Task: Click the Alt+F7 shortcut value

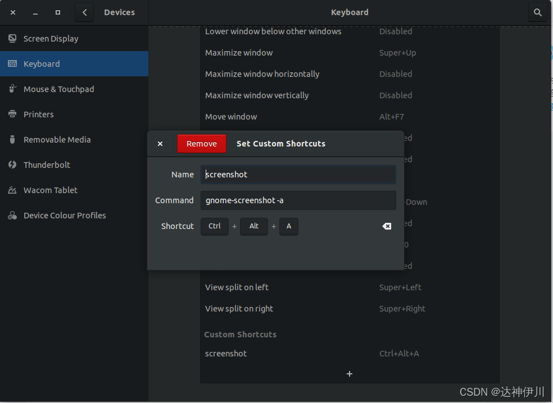Action: pos(392,117)
